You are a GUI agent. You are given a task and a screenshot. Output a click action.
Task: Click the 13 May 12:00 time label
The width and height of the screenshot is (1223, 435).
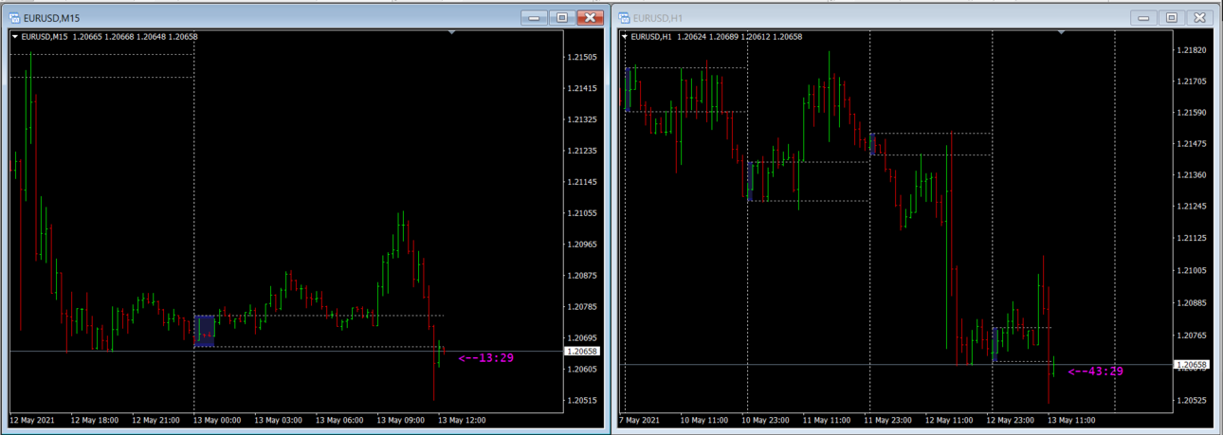462,420
